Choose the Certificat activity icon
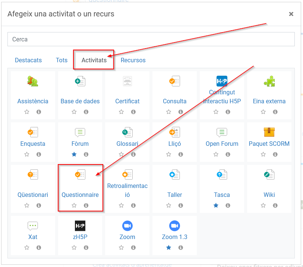The width and height of the screenshot is (303, 267). click(127, 81)
